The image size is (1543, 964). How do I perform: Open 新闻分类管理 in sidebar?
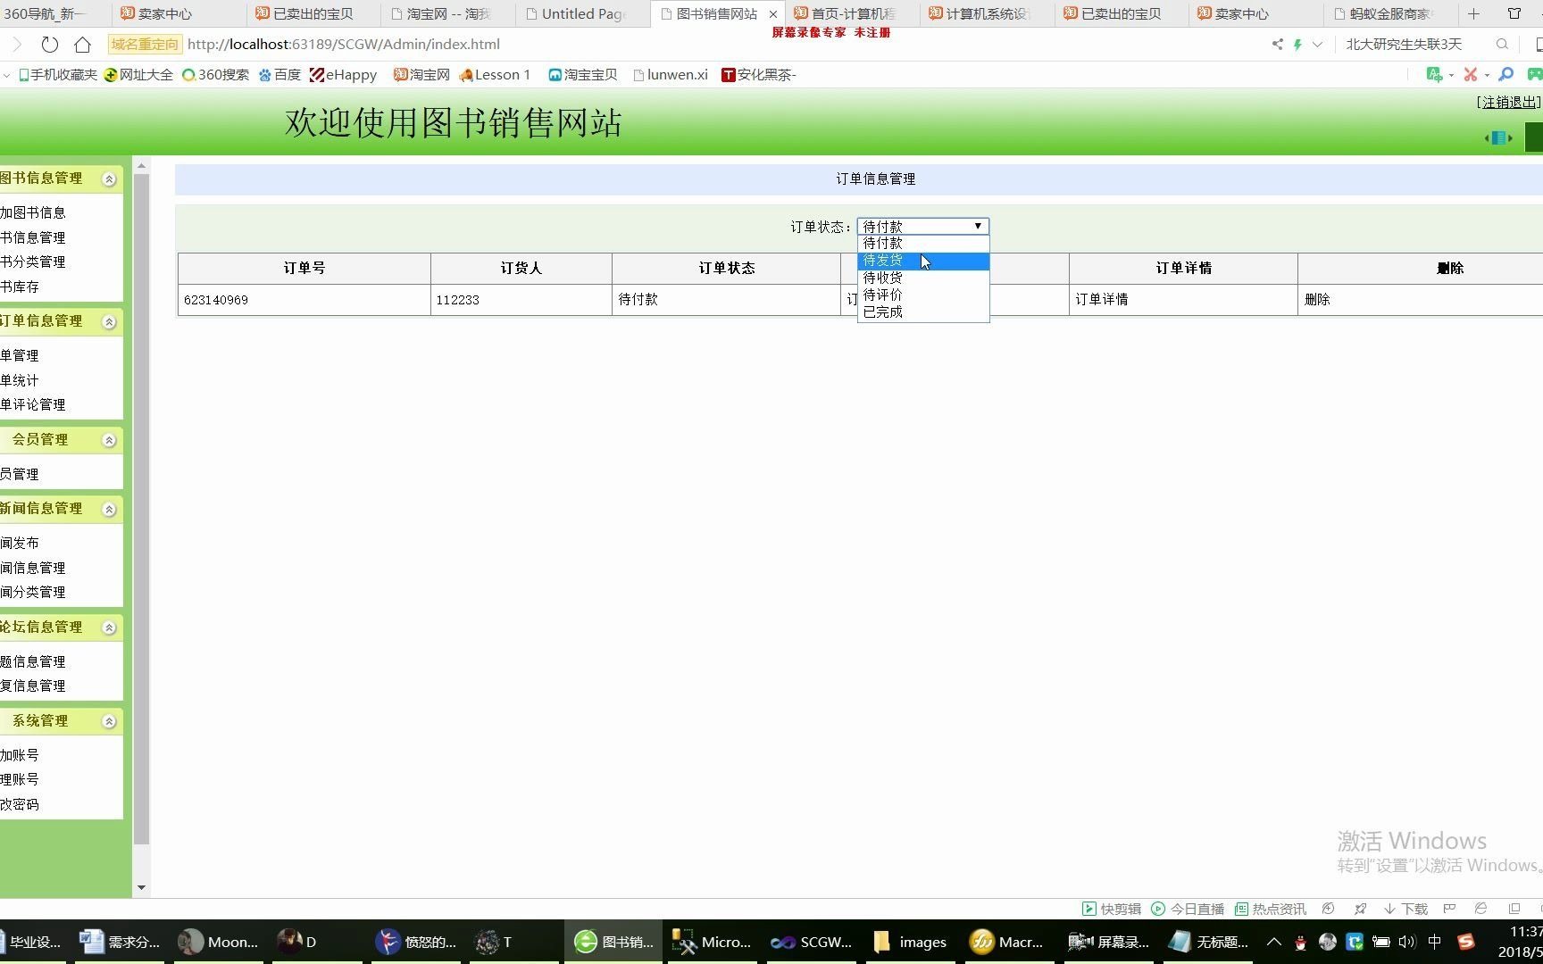[x=33, y=592]
